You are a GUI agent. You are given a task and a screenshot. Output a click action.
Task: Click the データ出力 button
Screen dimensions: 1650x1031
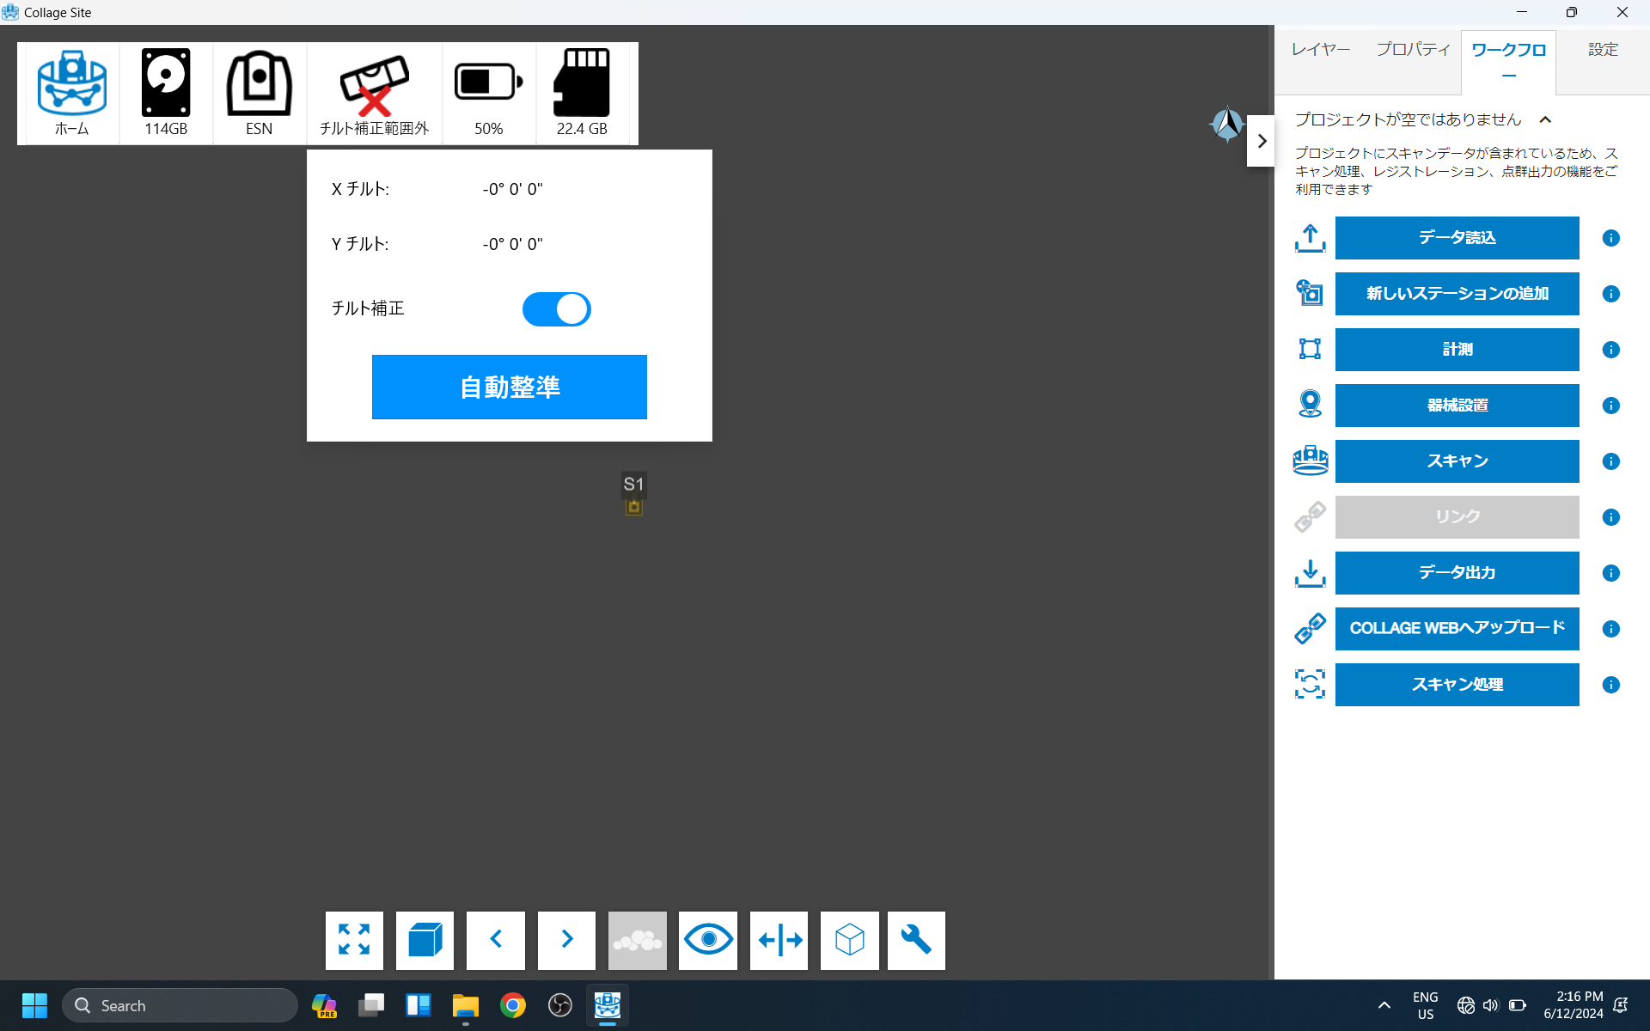1457,573
